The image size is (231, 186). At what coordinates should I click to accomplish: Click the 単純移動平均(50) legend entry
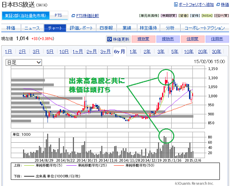(134, 165)
